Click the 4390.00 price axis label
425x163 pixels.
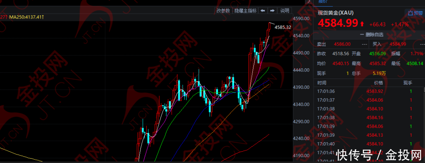pyautogui.click(x=301, y=87)
